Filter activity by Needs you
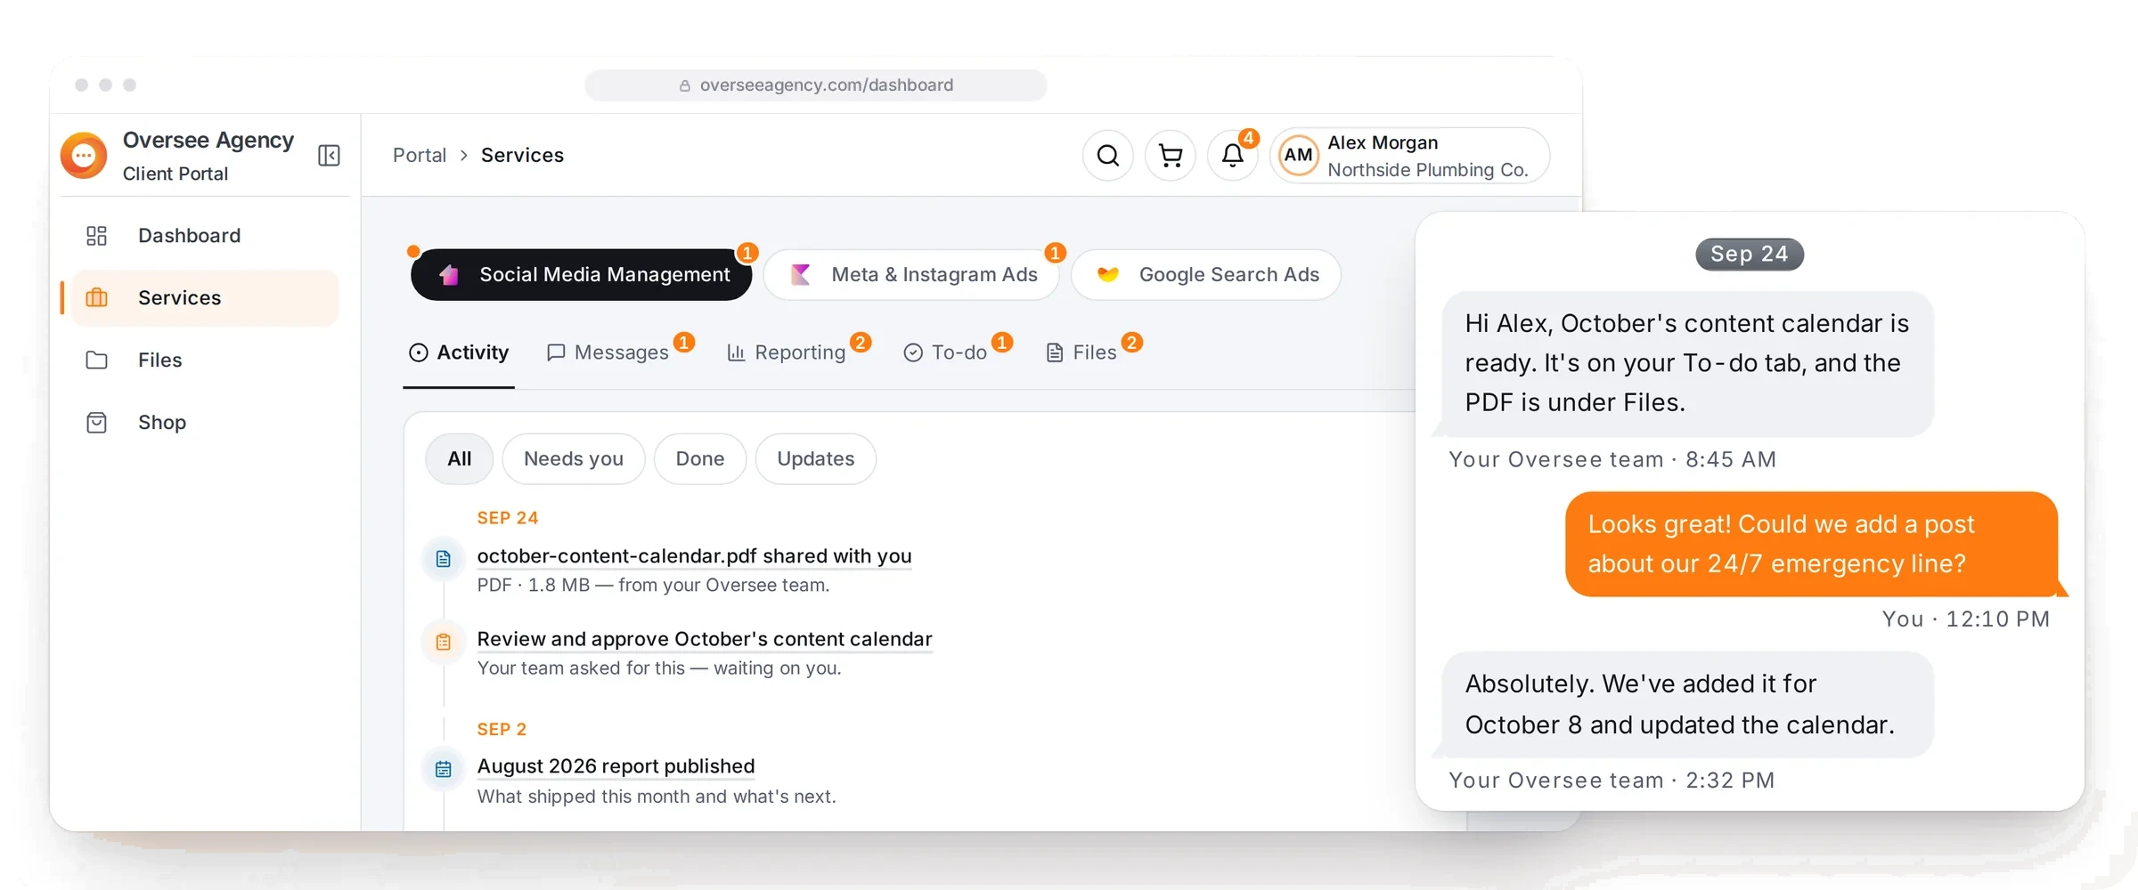Viewport: 2138px width, 890px height. click(573, 459)
